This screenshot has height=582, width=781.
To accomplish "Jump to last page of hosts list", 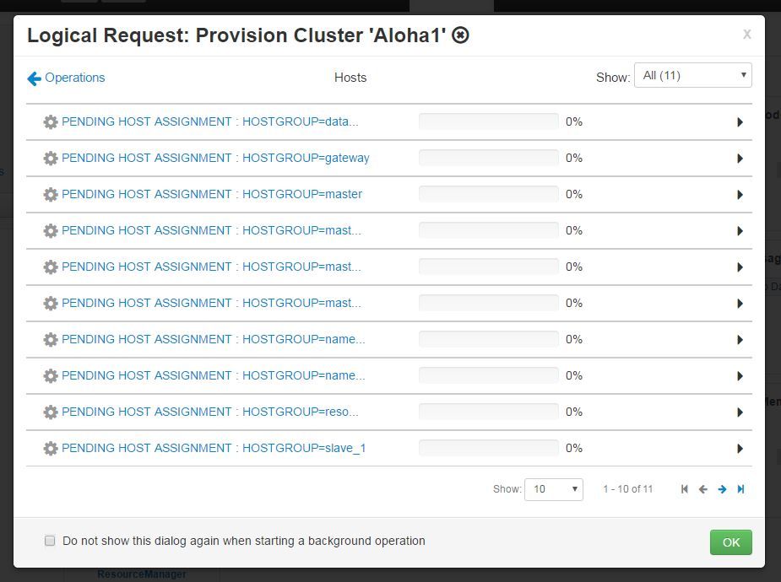I will pyautogui.click(x=740, y=489).
